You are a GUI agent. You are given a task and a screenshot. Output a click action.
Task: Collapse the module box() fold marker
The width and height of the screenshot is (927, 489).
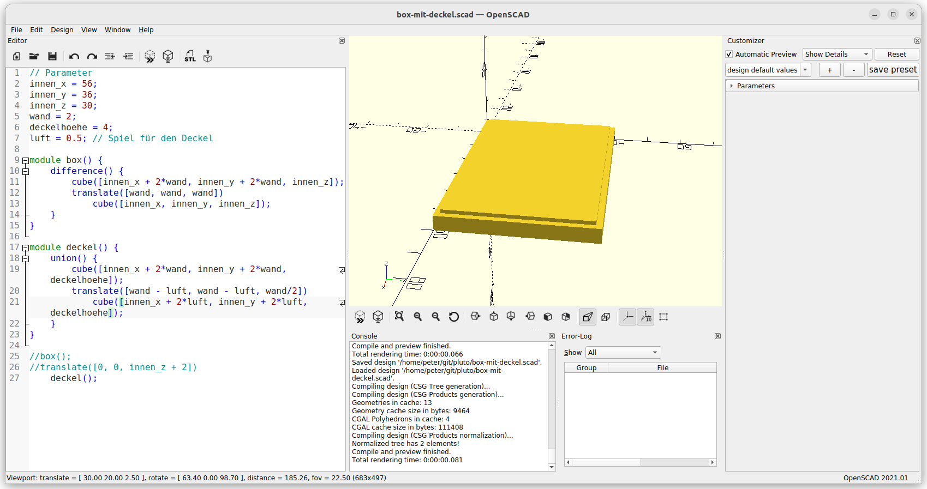[x=25, y=160]
